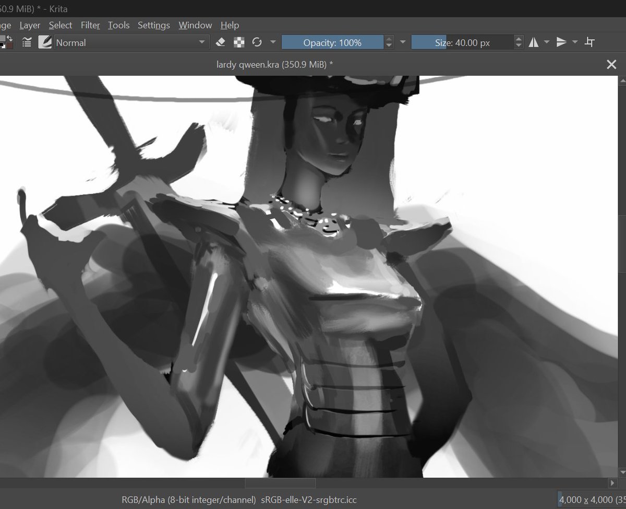Toggle wrap-around mode icon

pos(589,42)
